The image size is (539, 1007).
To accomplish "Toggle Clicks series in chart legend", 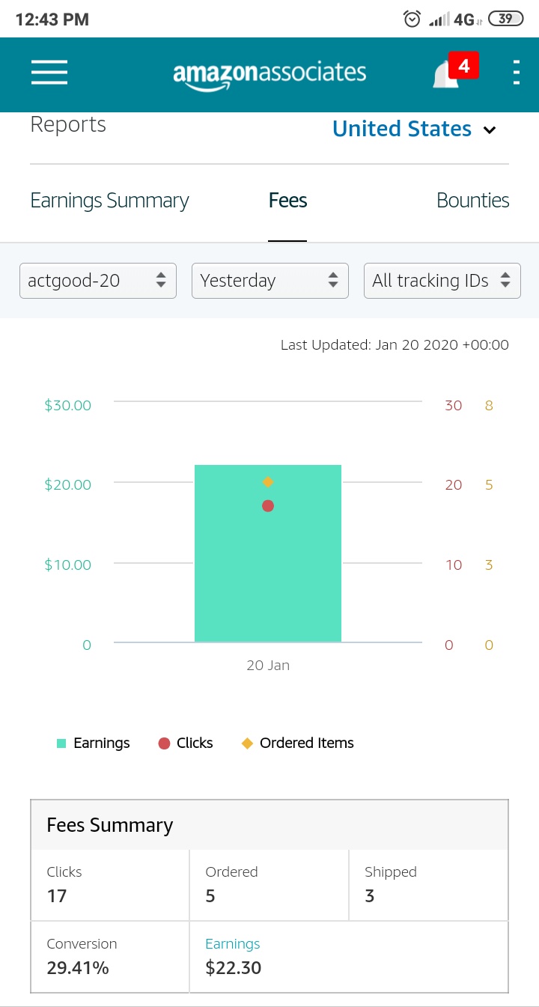I will tap(186, 743).
